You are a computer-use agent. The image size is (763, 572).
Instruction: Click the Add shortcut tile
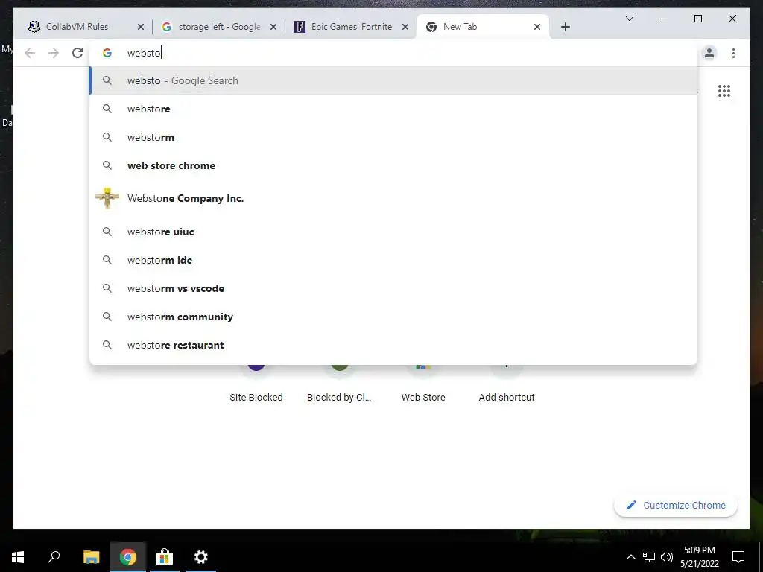(507, 383)
